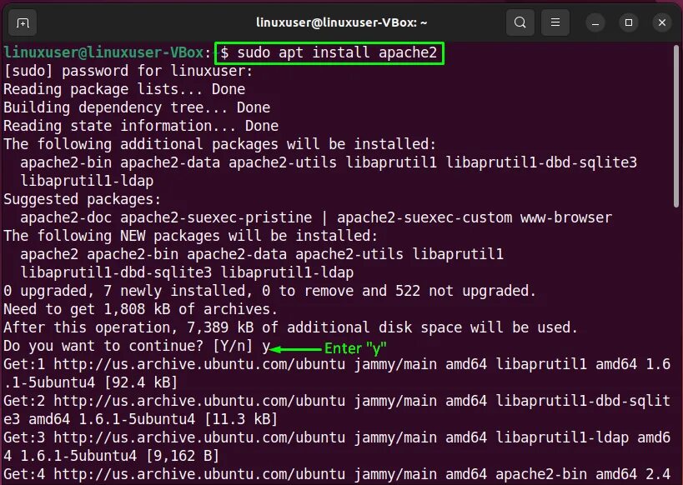Viewport: 683px width, 485px height.
Task: Click 'libaprutil1-ldap' under additional packages
Action: click(x=87, y=181)
